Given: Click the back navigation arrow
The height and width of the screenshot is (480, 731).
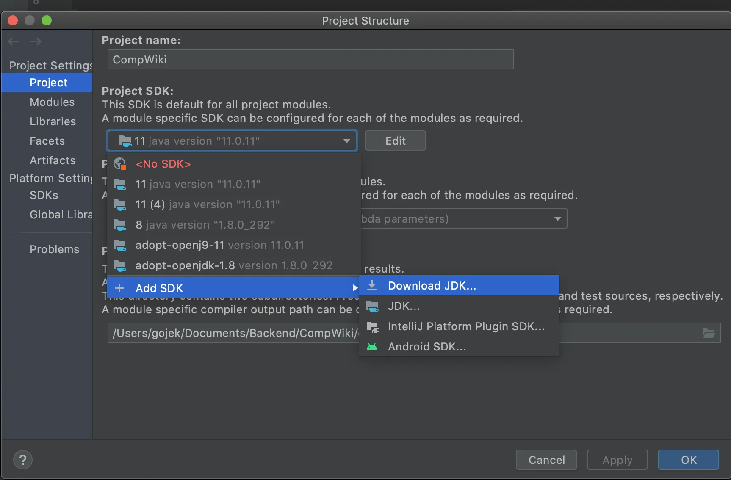Looking at the screenshot, I should pos(14,41).
